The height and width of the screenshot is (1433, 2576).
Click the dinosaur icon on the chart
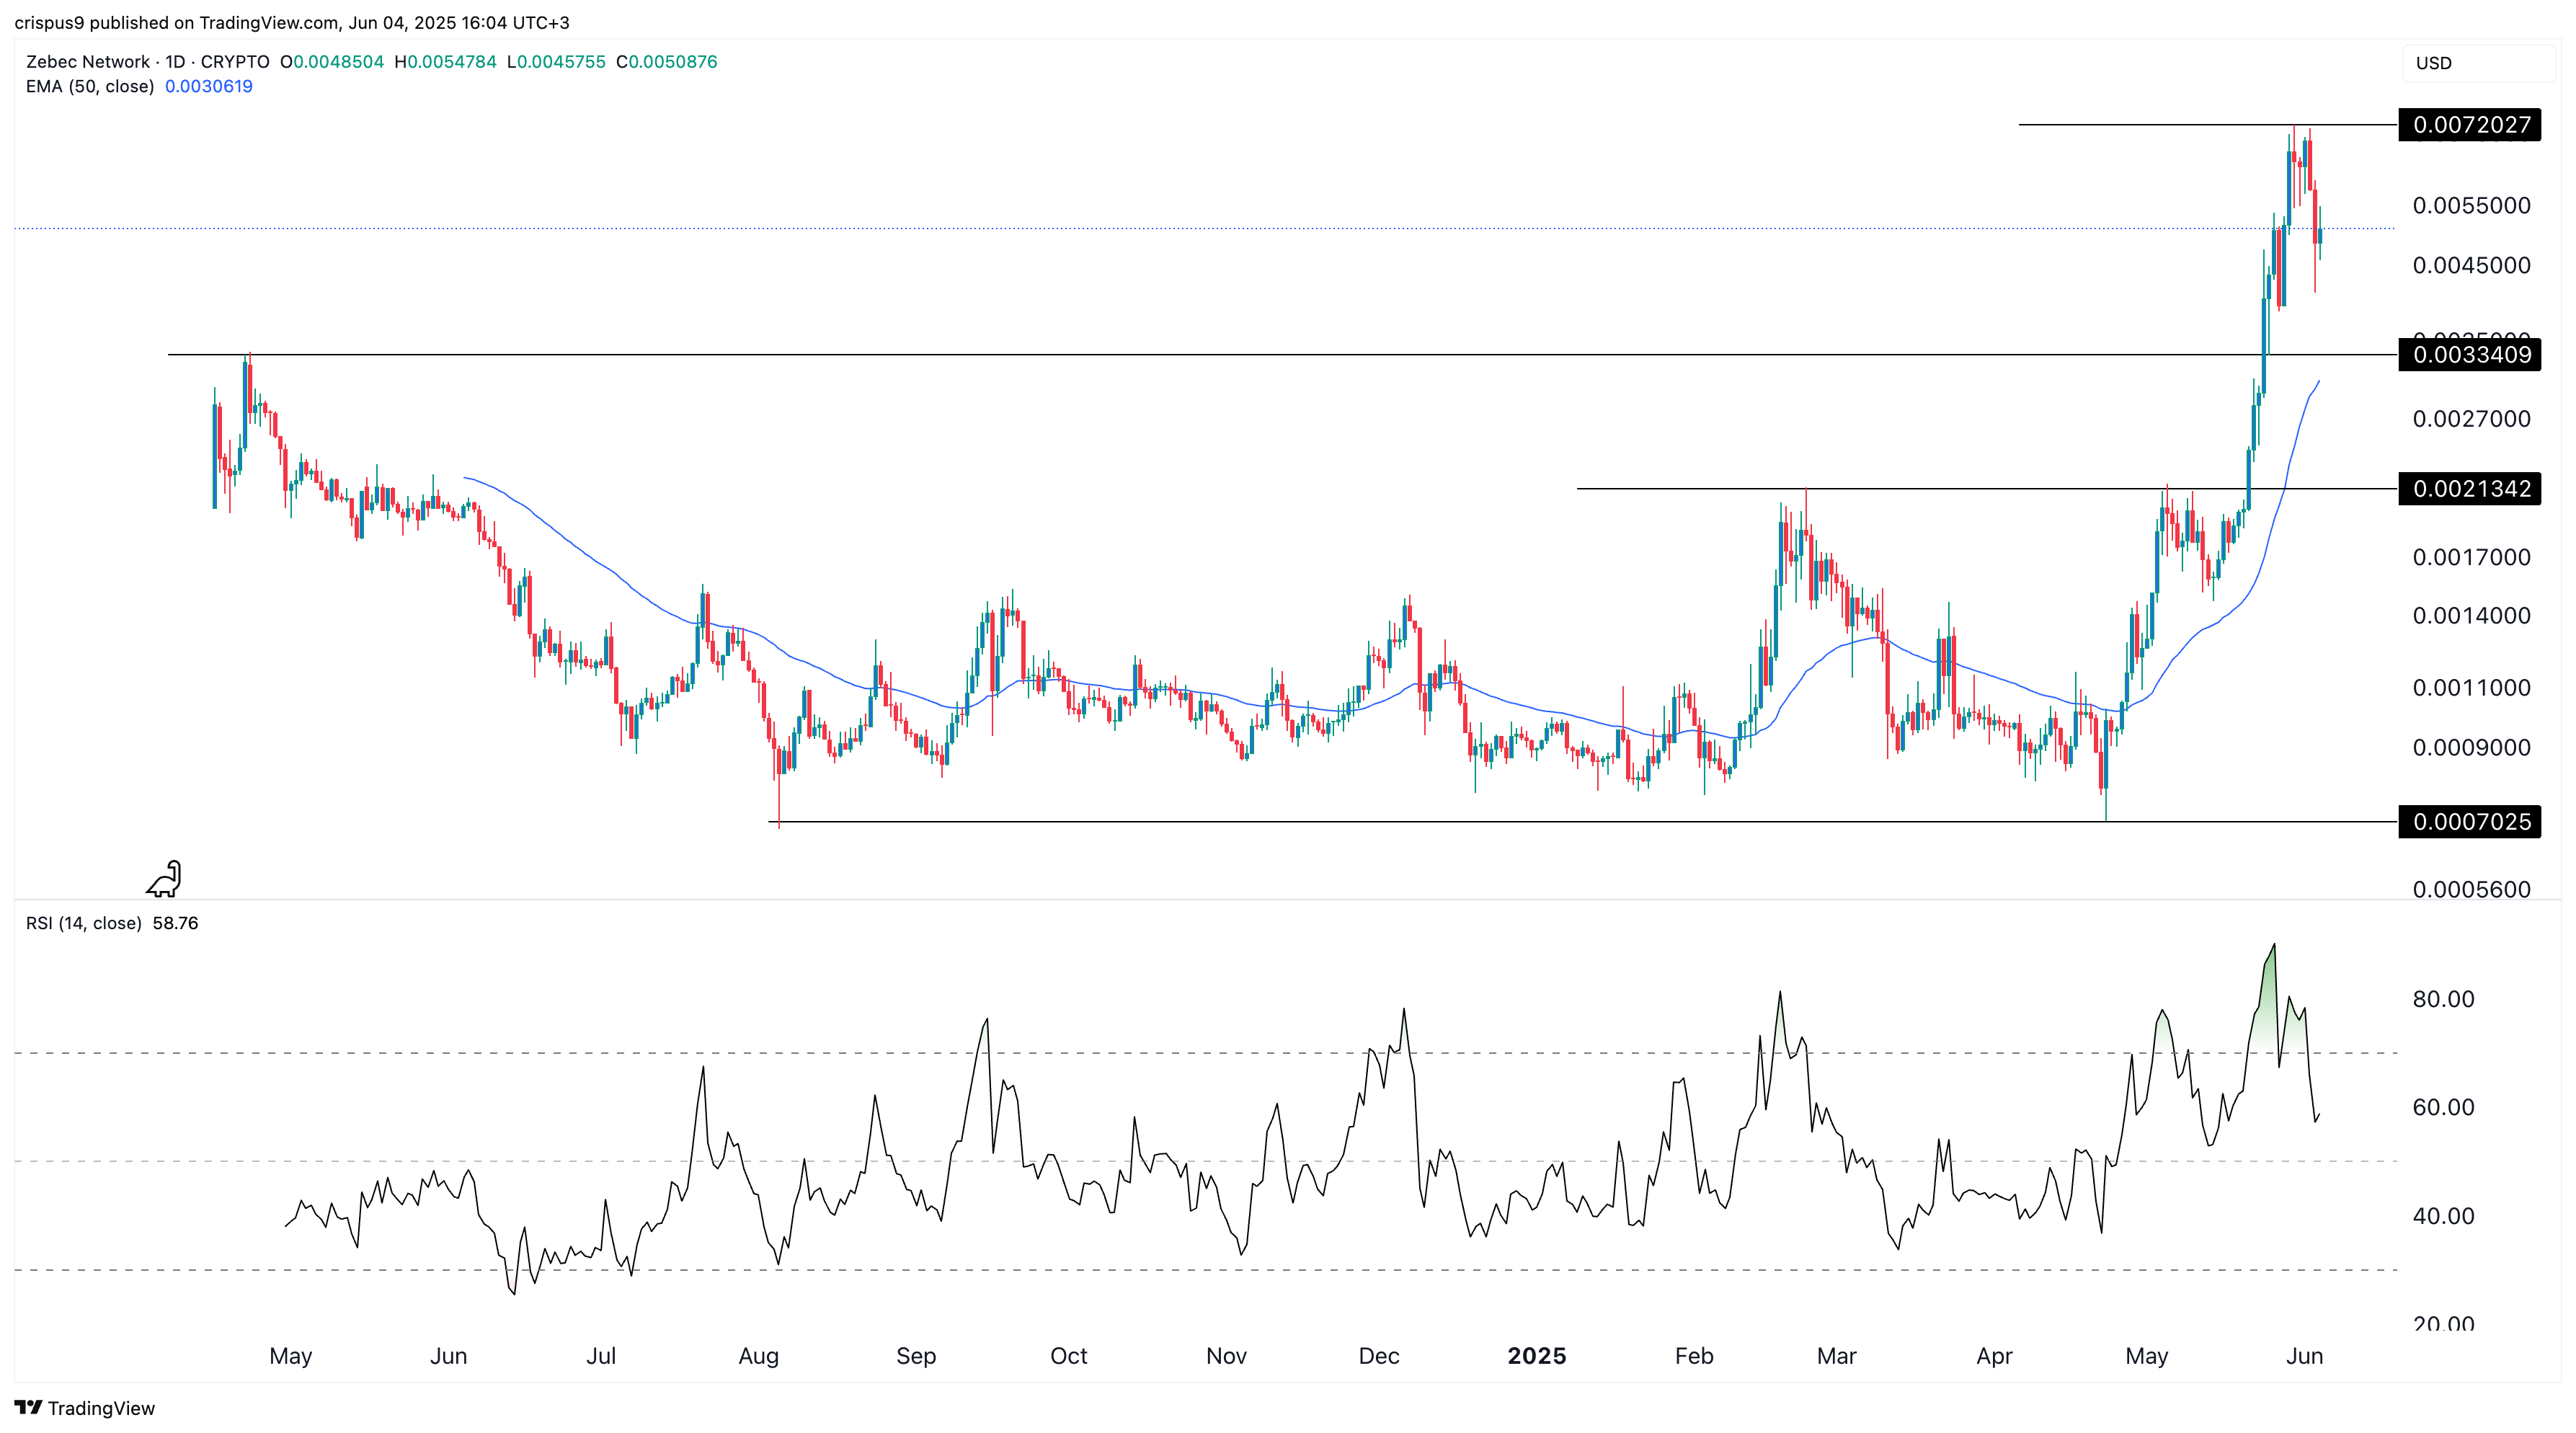click(x=165, y=879)
